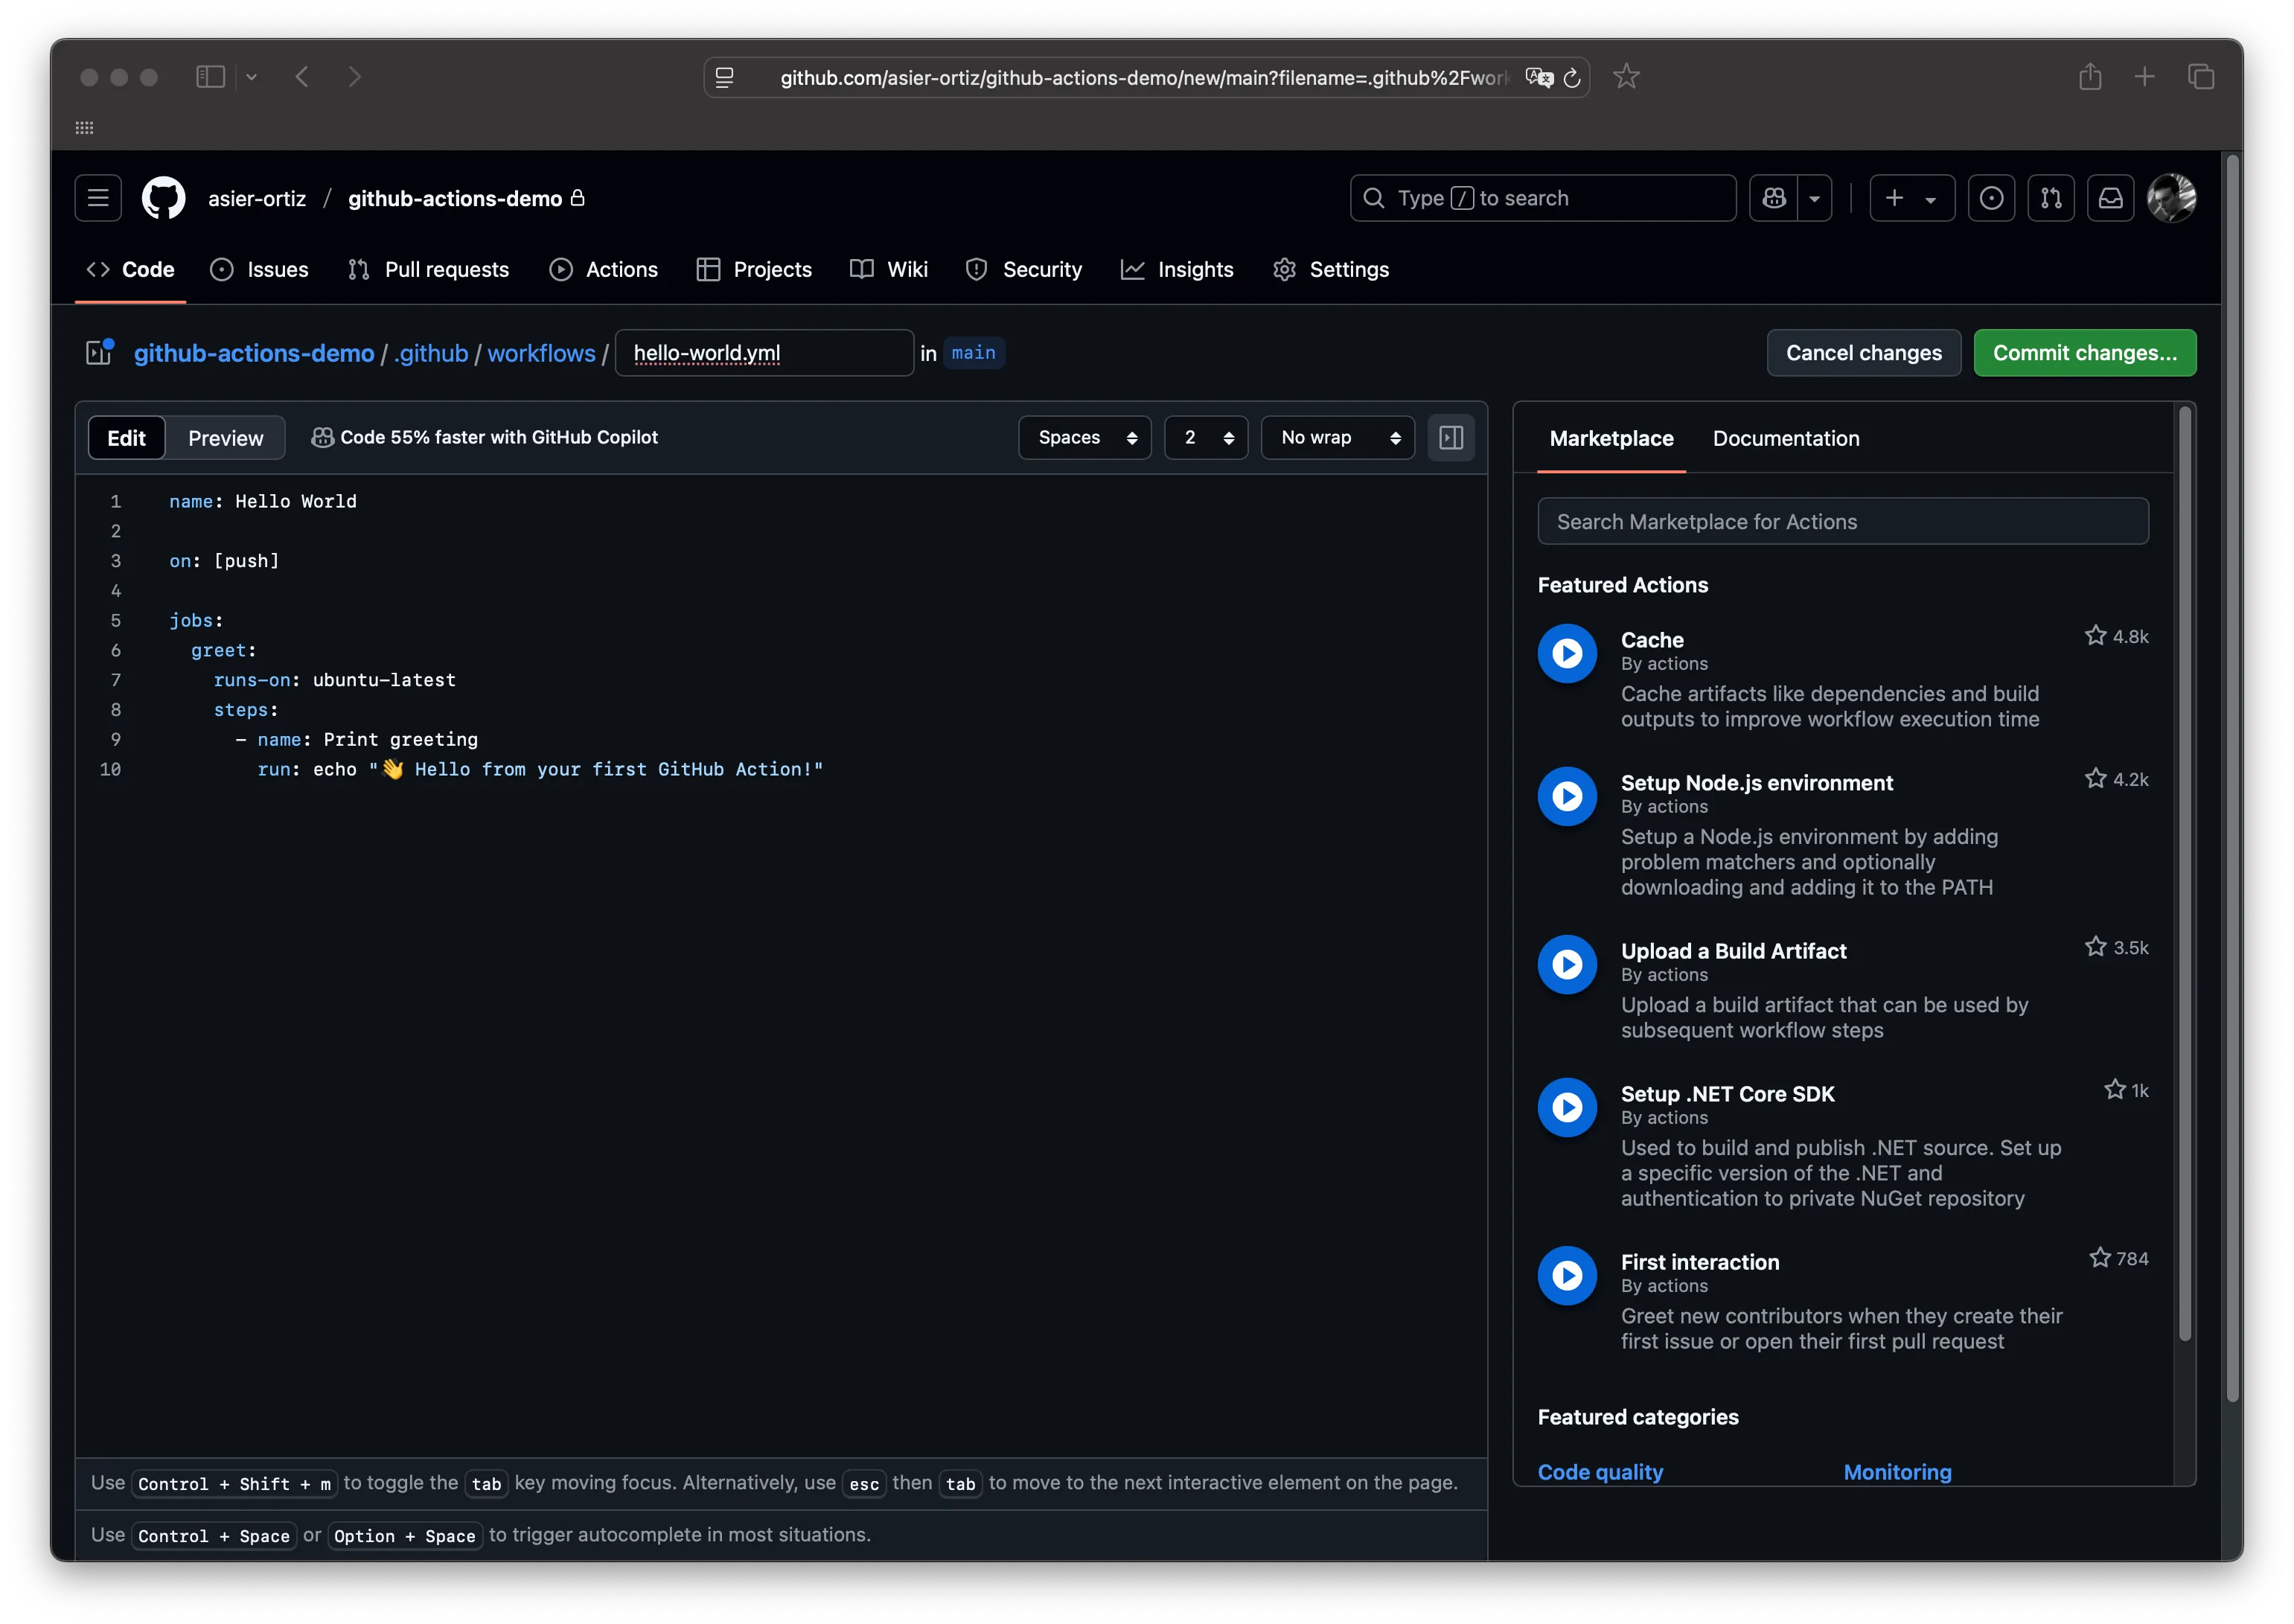Click Code 55% faster with GitHub Copilot
This screenshot has width=2294, height=1624.
[484, 437]
